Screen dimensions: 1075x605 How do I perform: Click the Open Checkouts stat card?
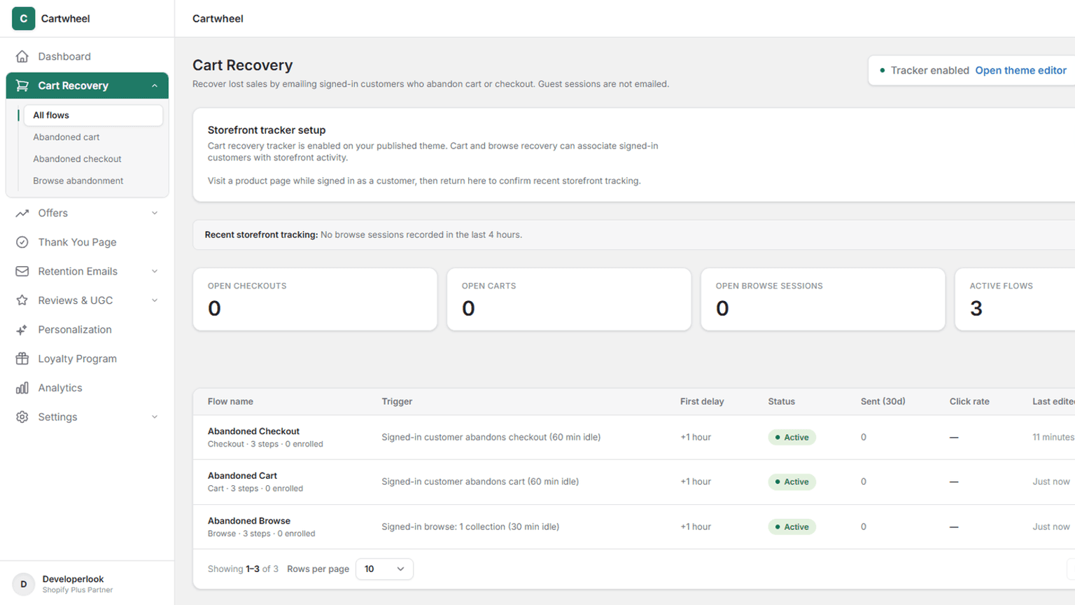pyautogui.click(x=315, y=299)
